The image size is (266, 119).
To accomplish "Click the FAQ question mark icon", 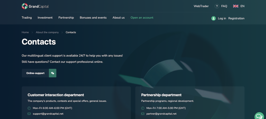I will coord(217,6).
